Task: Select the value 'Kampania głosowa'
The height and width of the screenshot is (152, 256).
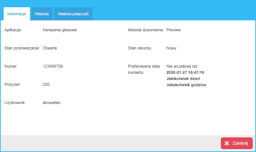Action: pyautogui.click(x=60, y=30)
